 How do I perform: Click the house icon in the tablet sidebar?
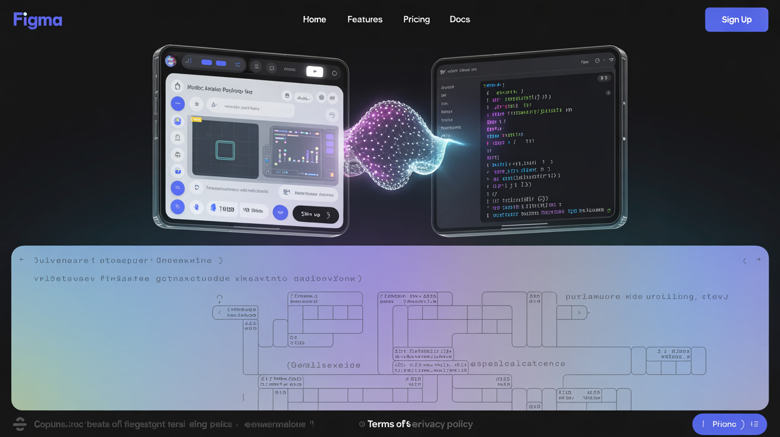pos(177,137)
